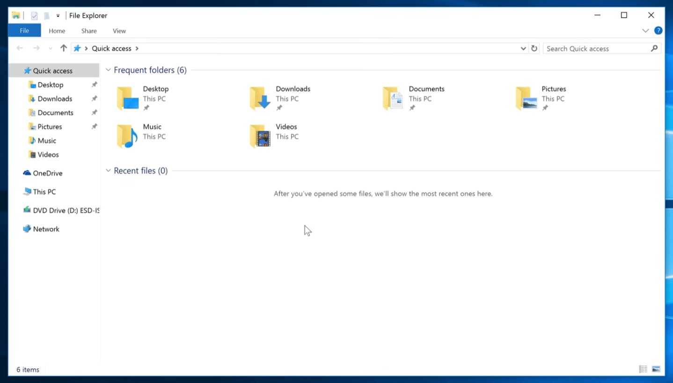Click the File Explorer icon in title bar
The image size is (673, 383).
[x=16, y=15]
